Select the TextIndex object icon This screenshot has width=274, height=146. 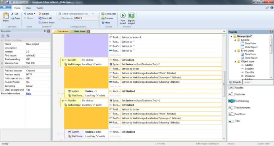click(231, 94)
